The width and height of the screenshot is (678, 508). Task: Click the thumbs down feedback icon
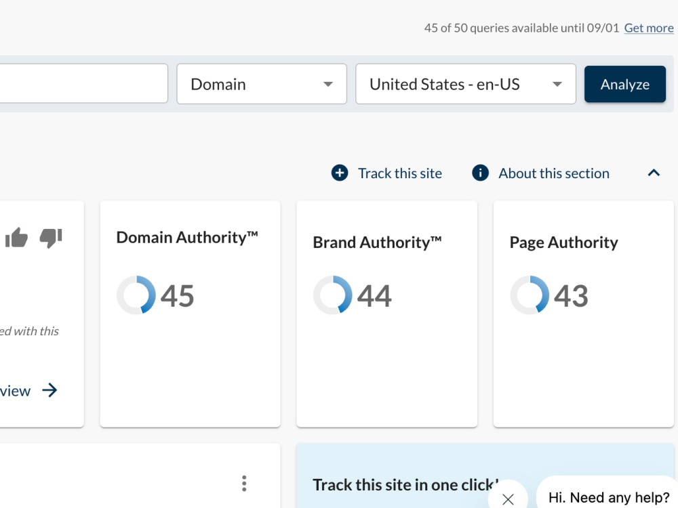[51, 238]
